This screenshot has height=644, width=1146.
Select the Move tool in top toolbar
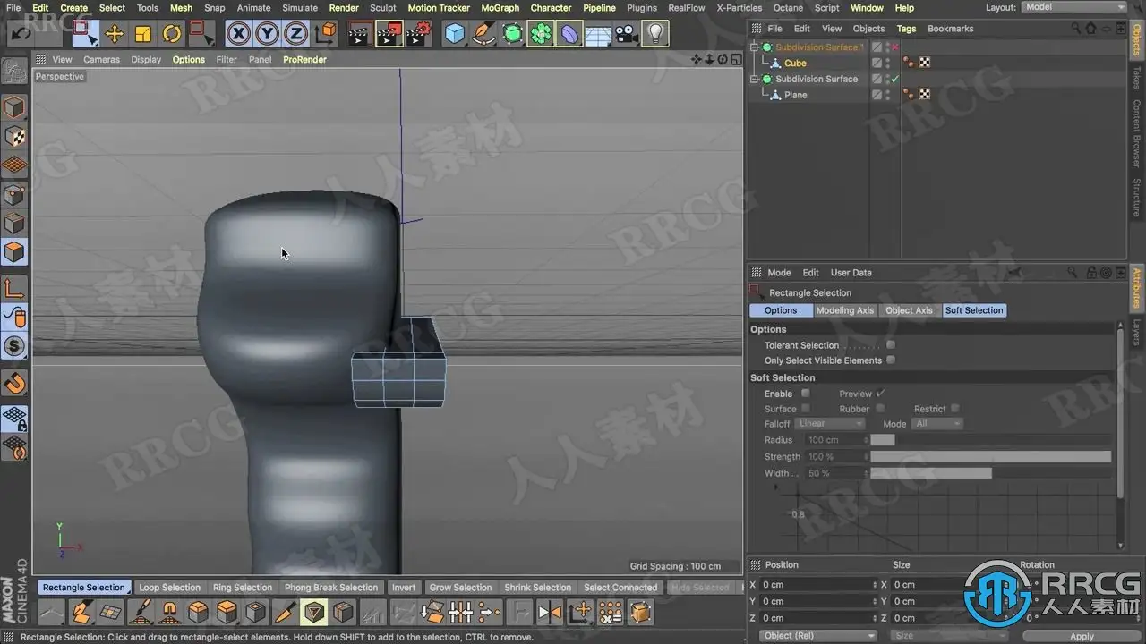pyautogui.click(x=115, y=34)
